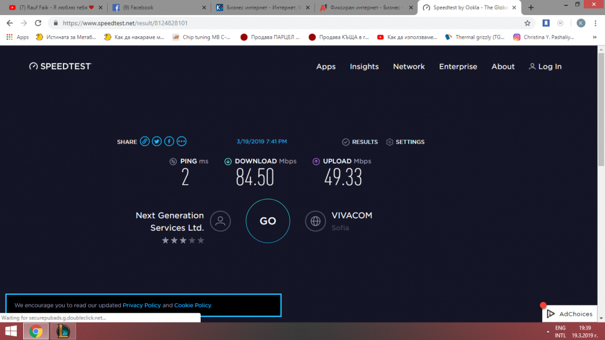The image size is (605, 340).
Task: Reload the page
Action: pyautogui.click(x=38, y=23)
